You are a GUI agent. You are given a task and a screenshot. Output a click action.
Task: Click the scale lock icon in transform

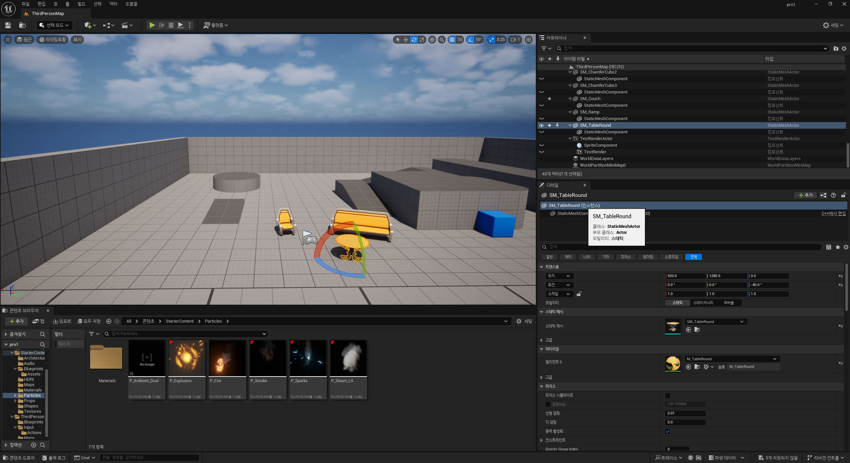pyautogui.click(x=579, y=294)
